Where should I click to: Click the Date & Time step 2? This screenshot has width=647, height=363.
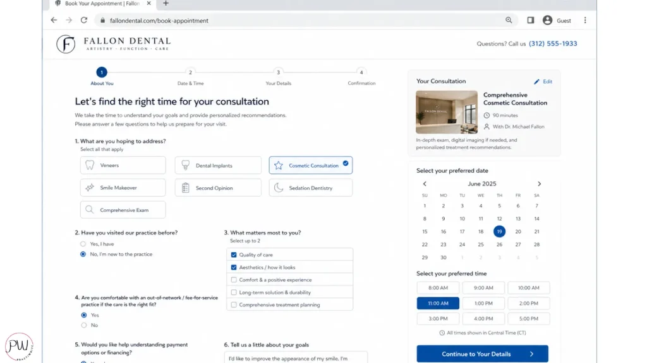(x=190, y=72)
